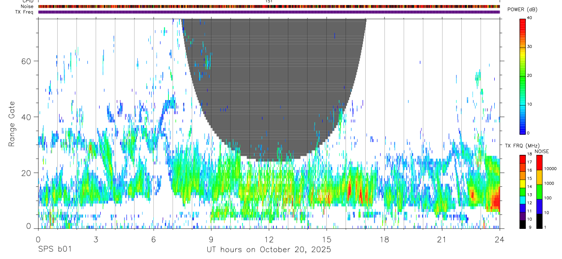Select the Noise strip along the plot top
This screenshot has width=562, height=259.
[269, 6]
